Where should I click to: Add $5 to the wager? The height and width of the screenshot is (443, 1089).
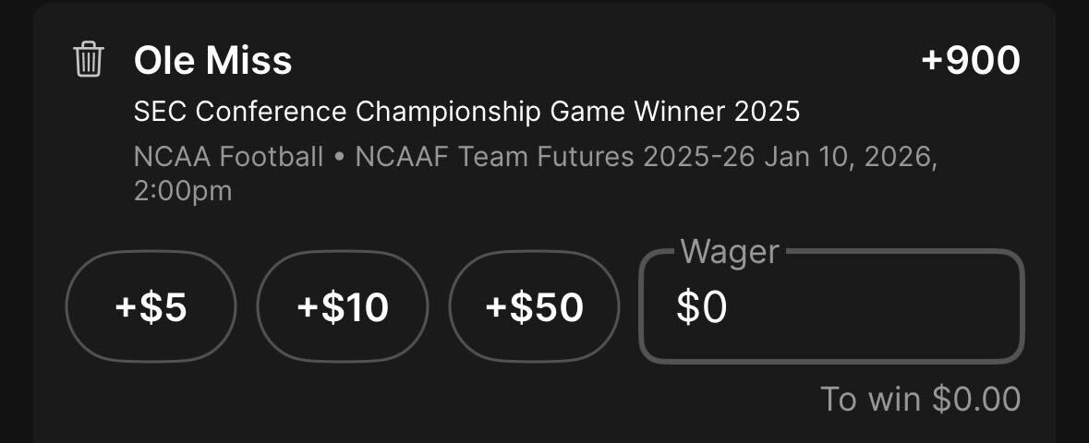pyautogui.click(x=151, y=307)
